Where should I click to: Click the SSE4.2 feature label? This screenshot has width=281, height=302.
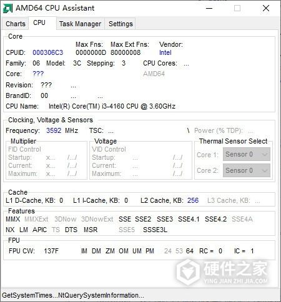pos(215,219)
